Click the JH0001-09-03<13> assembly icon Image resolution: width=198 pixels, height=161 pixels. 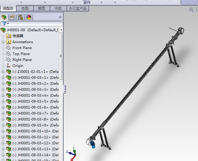pos(9,149)
